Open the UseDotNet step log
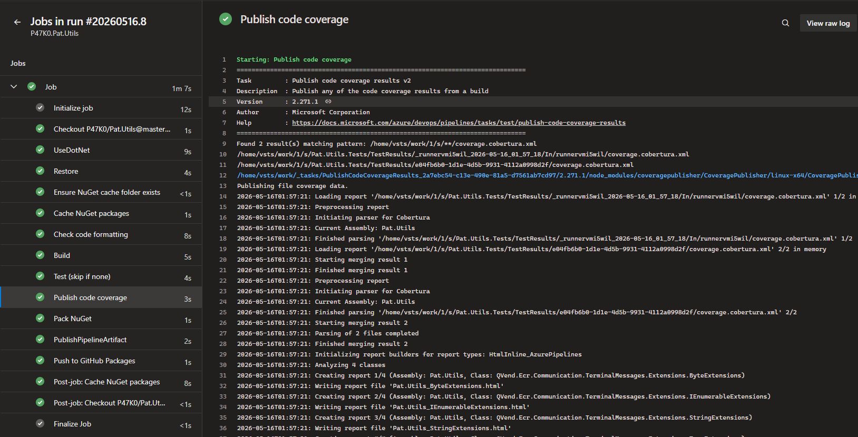 tap(101, 150)
